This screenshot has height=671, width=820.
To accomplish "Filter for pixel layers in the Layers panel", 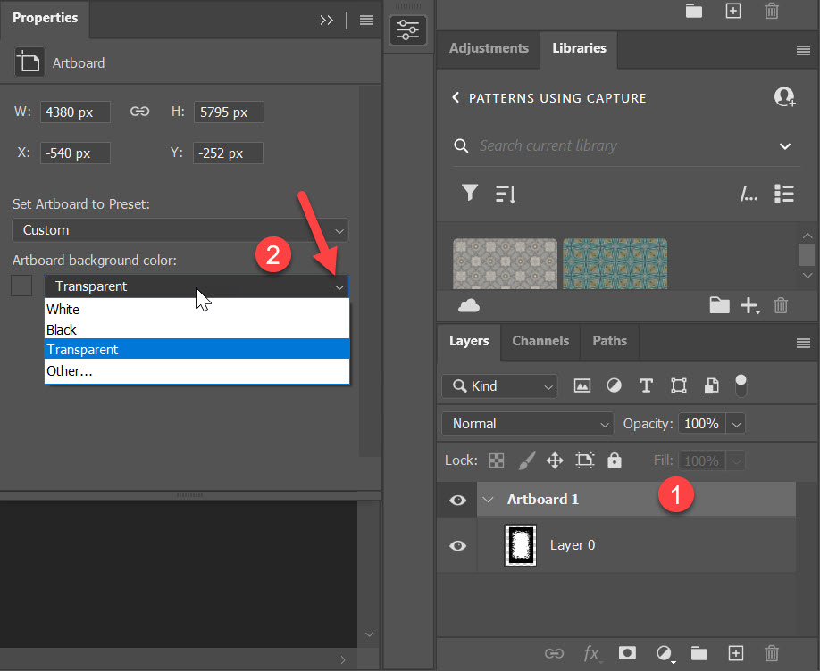I will (x=582, y=385).
